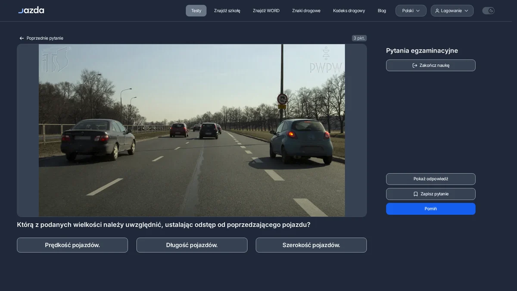Image resolution: width=517 pixels, height=291 pixels.
Task: Click the bookmark icon in Zapisz pytanie
Action: pos(416,194)
